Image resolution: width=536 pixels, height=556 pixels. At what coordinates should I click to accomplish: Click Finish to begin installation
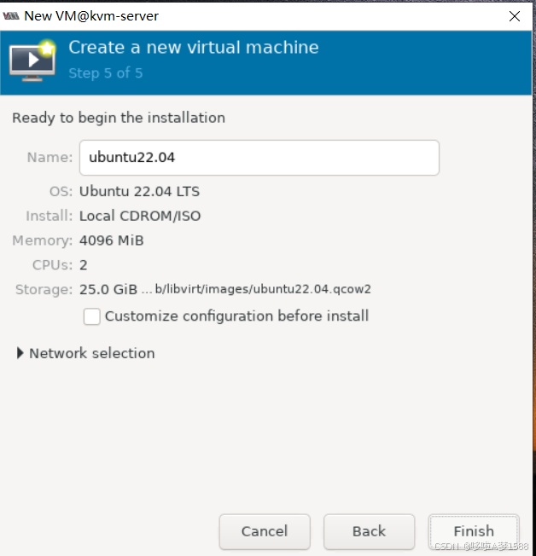(x=474, y=531)
